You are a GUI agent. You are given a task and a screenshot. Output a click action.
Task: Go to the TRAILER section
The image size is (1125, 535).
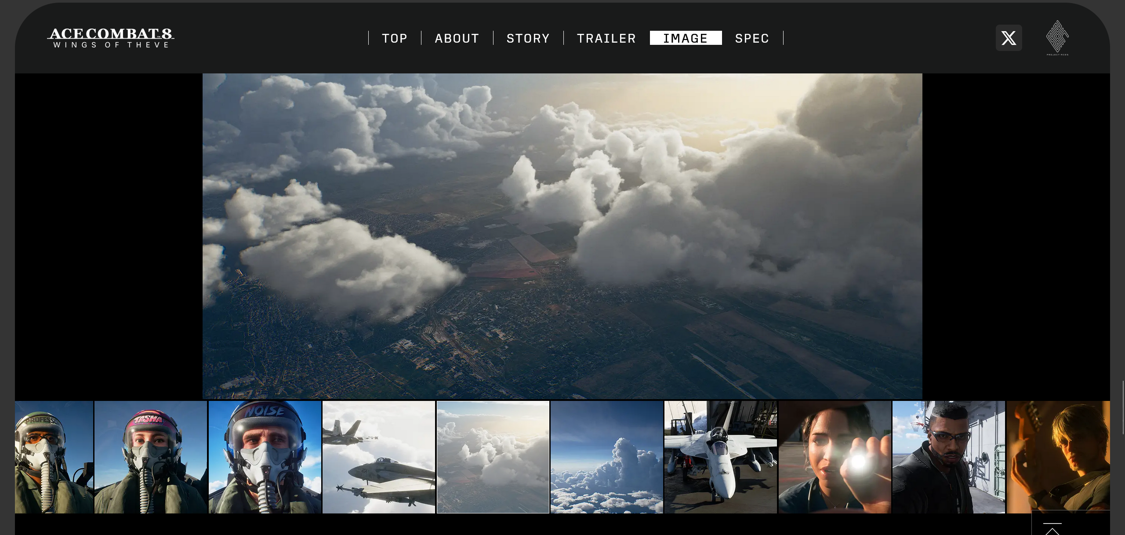point(606,38)
